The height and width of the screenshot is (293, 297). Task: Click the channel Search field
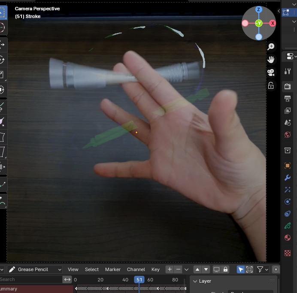pos(31,279)
